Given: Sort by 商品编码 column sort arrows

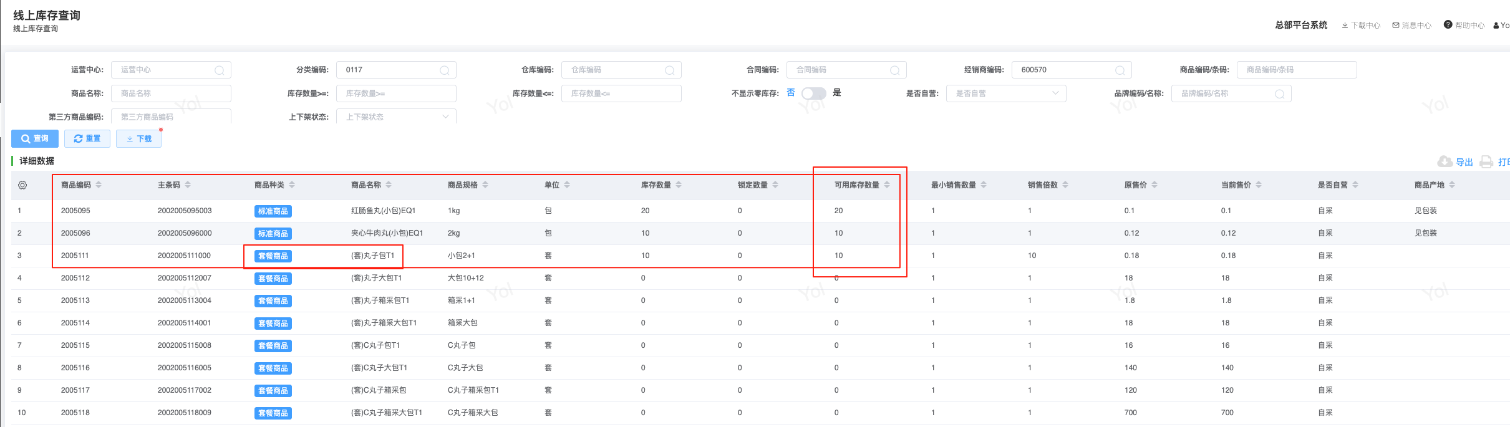Looking at the screenshot, I should (x=99, y=185).
